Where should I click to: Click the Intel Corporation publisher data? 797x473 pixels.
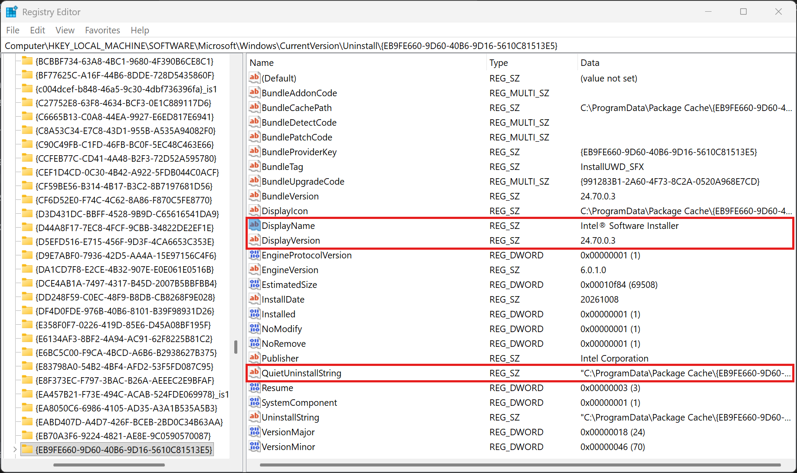(x=614, y=358)
